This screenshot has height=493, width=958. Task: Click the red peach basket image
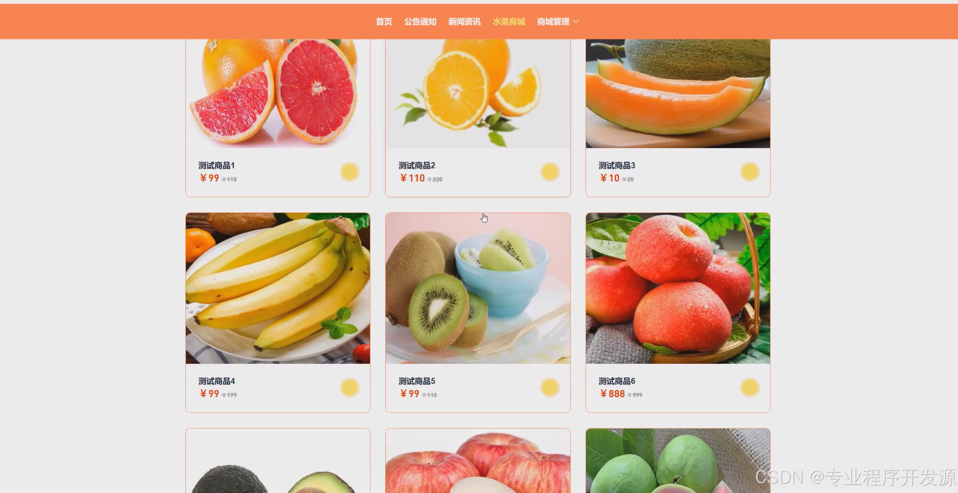click(678, 288)
